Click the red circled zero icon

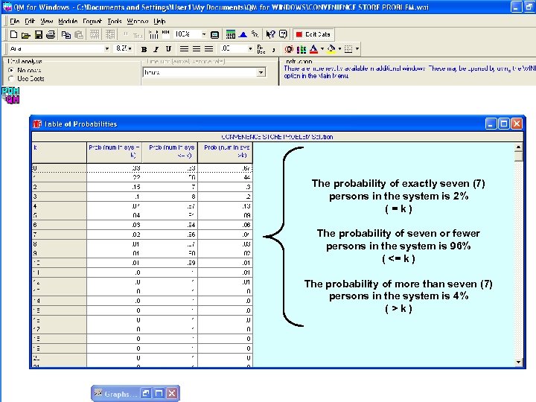[289, 49]
